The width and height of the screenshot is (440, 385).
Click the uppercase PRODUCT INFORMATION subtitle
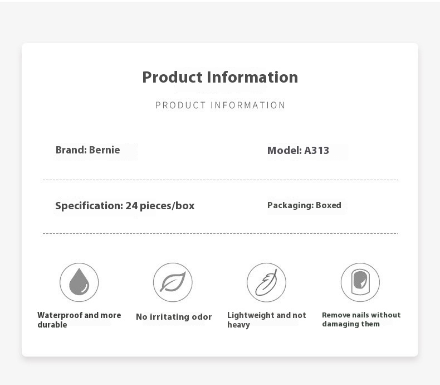[x=221, y=105]
